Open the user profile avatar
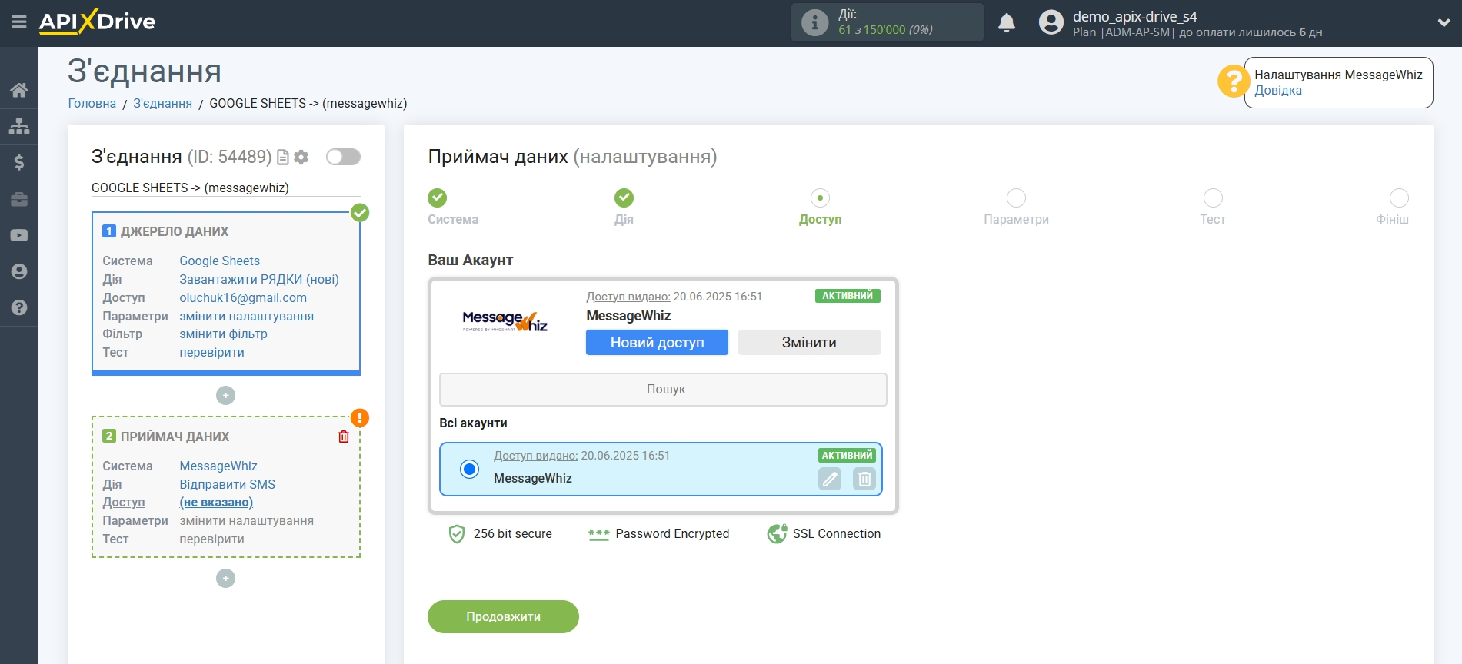The width and height of the screenshot is (1462, 664). pyautogui.click(x=1051, y=22)
